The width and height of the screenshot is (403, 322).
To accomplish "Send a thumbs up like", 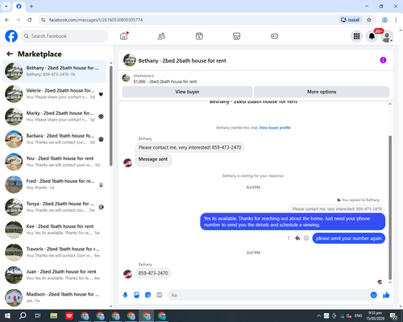I will 386,295.
